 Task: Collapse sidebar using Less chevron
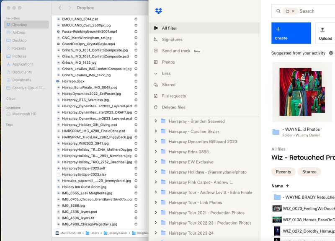click(x=156, y=73)
